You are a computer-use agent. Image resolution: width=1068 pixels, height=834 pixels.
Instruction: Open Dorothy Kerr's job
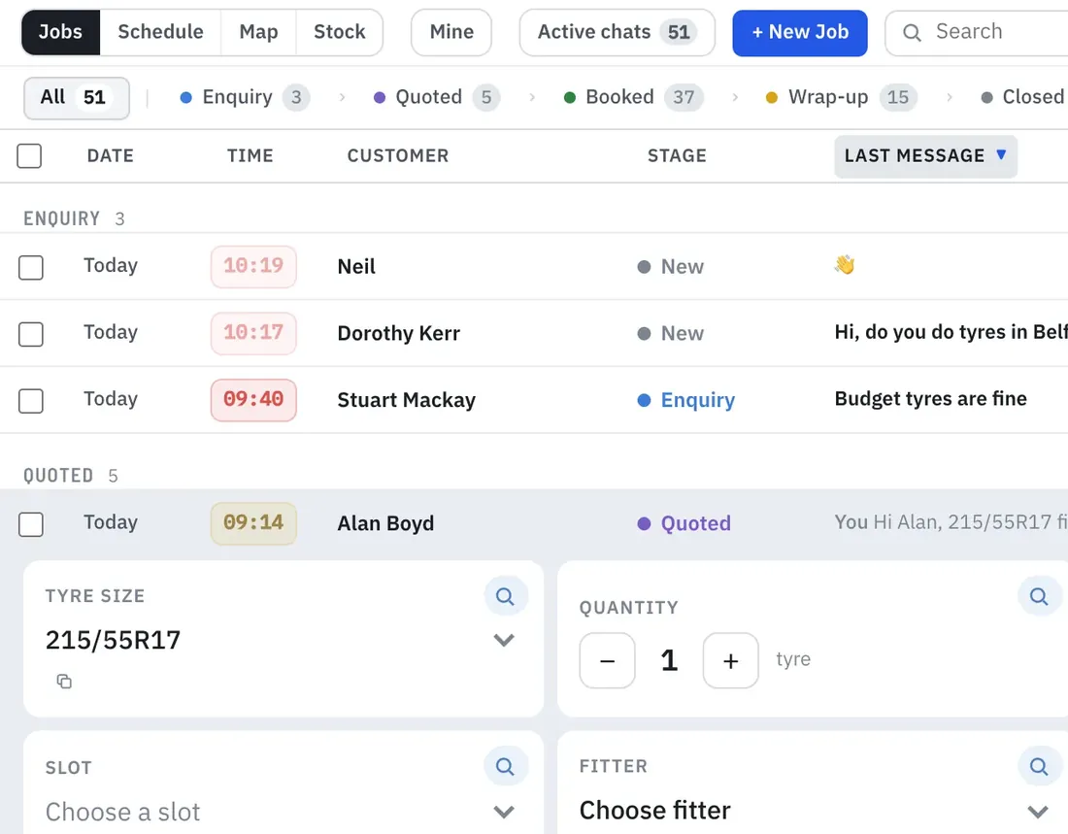[534, 333]
